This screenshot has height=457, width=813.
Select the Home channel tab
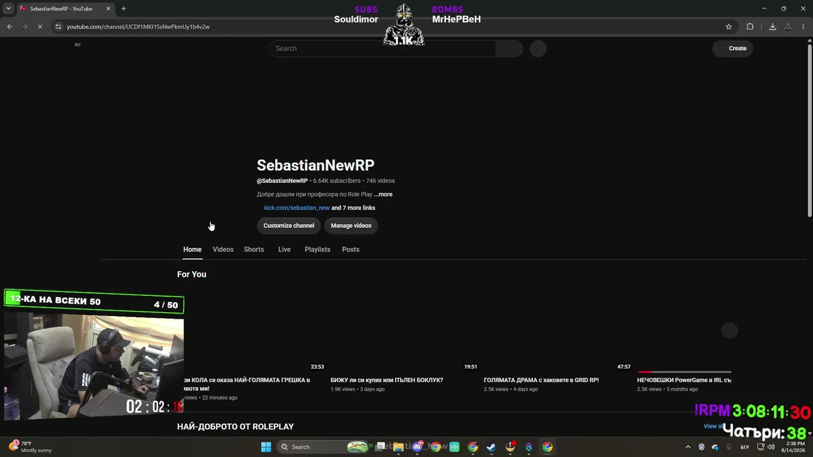point(192,249)
